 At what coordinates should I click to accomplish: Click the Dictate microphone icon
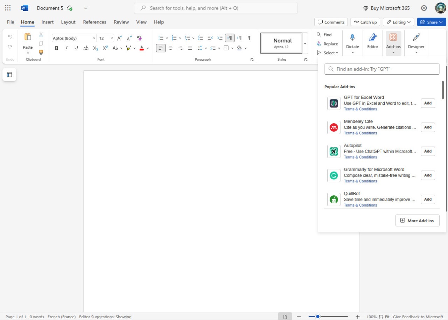tap(352, 38)
